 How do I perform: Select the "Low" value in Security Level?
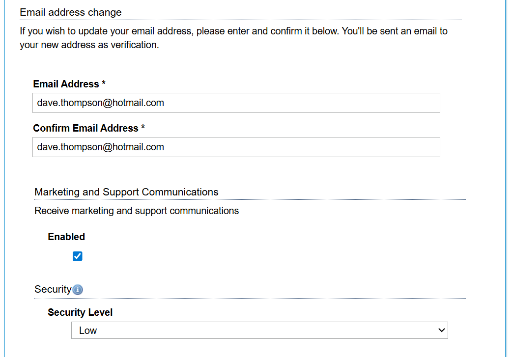88,330
